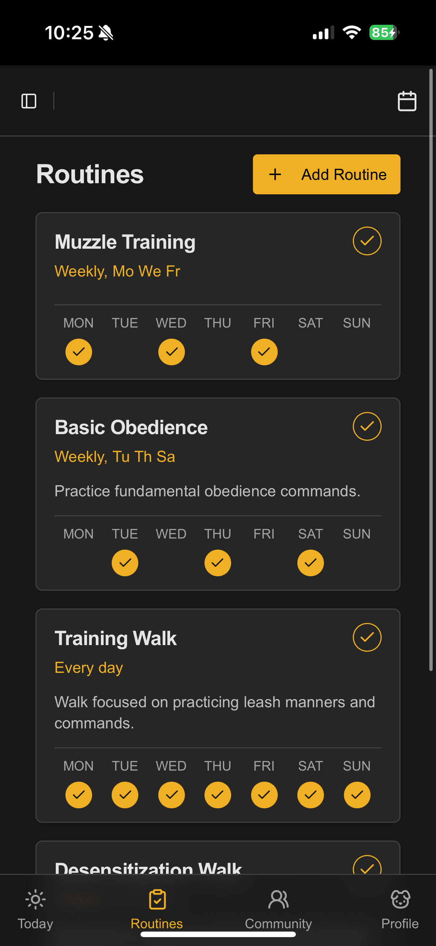This screenshot has width=436, height=946.
Task: Click the vertical scrollbar on right edge
Action: [431, 370]
